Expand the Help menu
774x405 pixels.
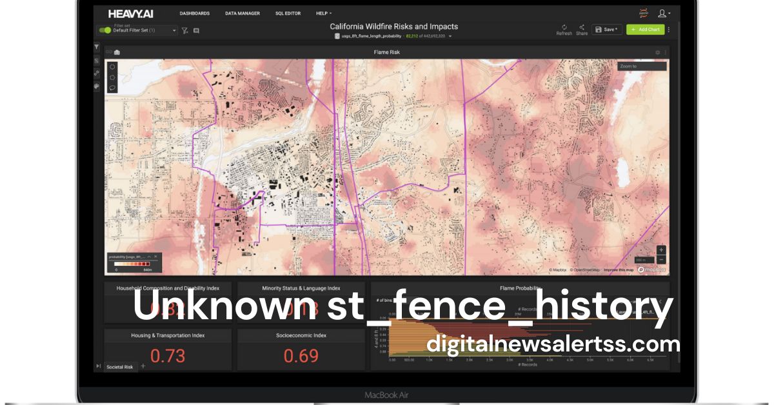point(324,13)
